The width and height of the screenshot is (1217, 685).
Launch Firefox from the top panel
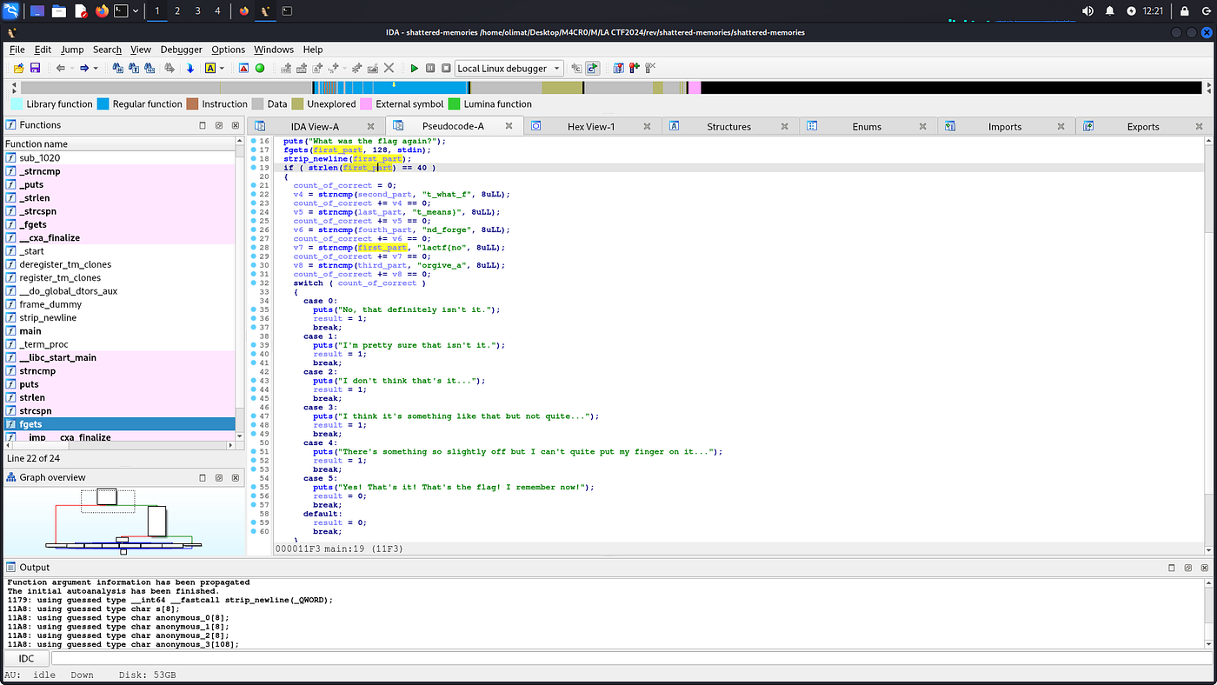[103, 11]
